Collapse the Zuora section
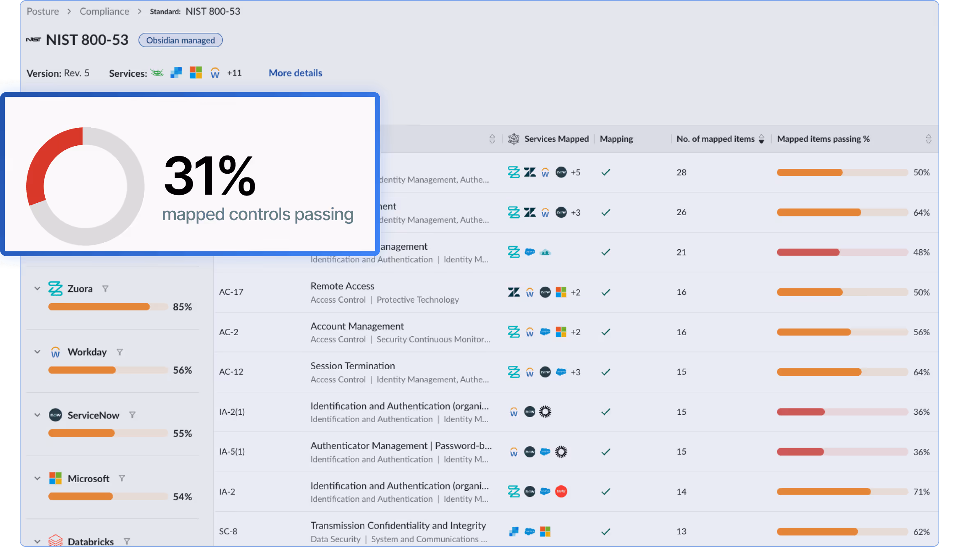The image size is (959, 547). 37,289
